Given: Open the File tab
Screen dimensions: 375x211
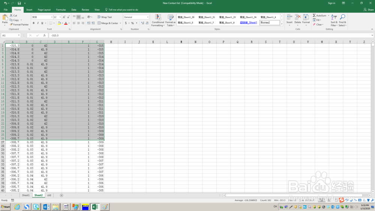Looking at the screenshot, I should (x=6, y=10).
